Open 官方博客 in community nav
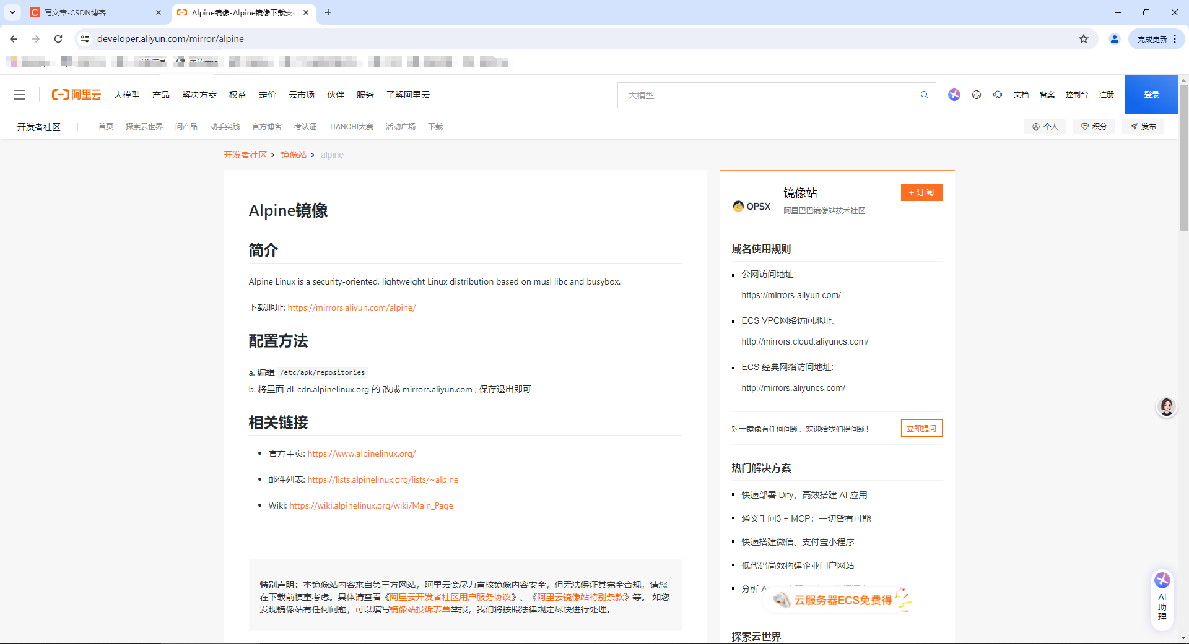This screenshot has height=644, width=1189. [x=267, y=127]
